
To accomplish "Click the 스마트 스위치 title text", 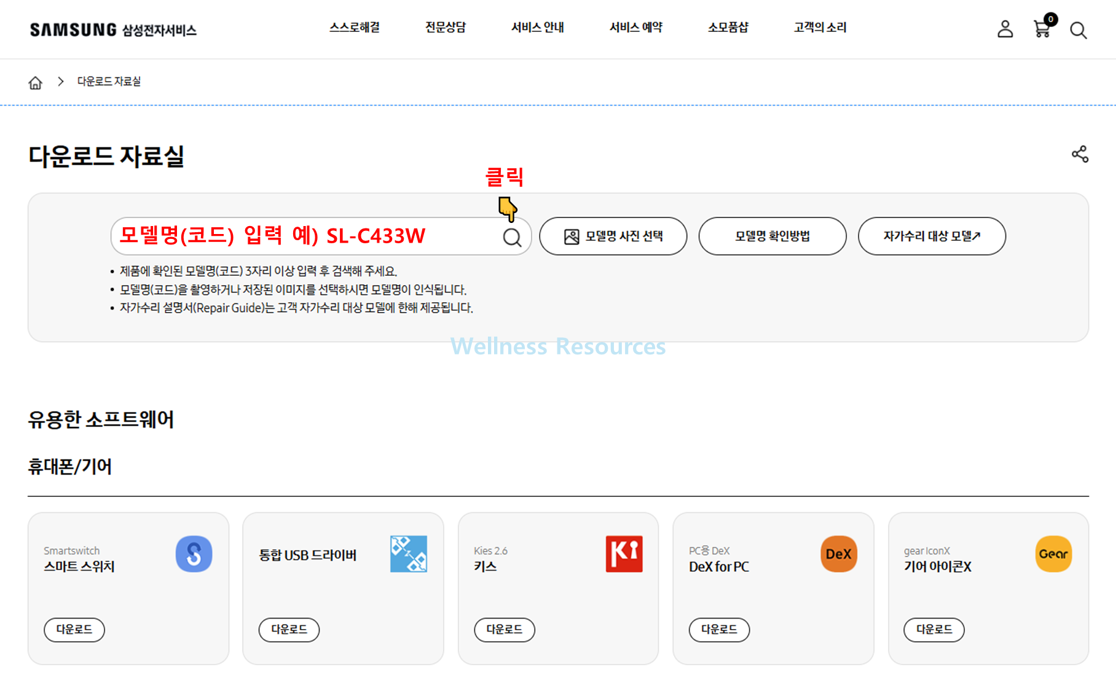I will (79, 566).
